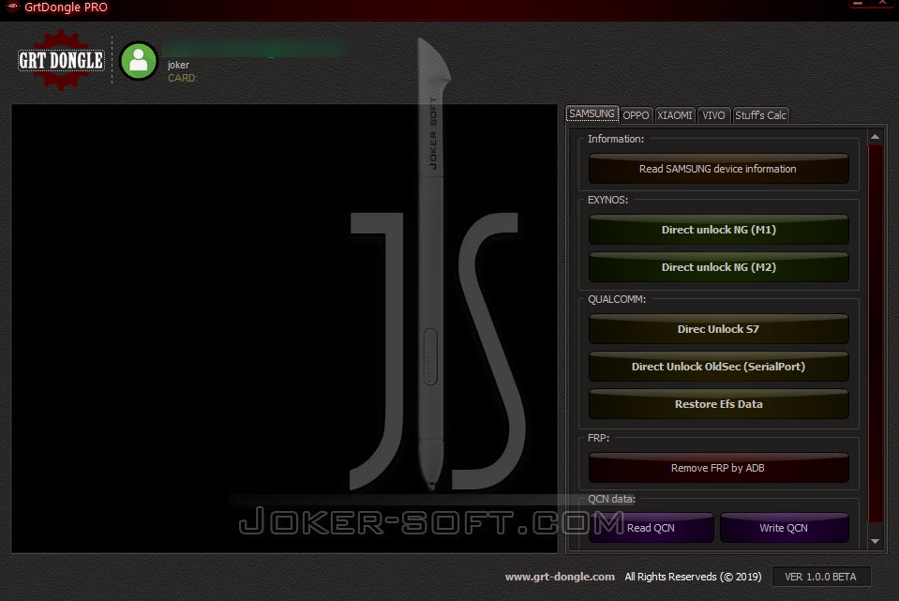The image size is (899, 601).
Task: Run Direct unlock NG (M1)
Action: tap(718, 230)
